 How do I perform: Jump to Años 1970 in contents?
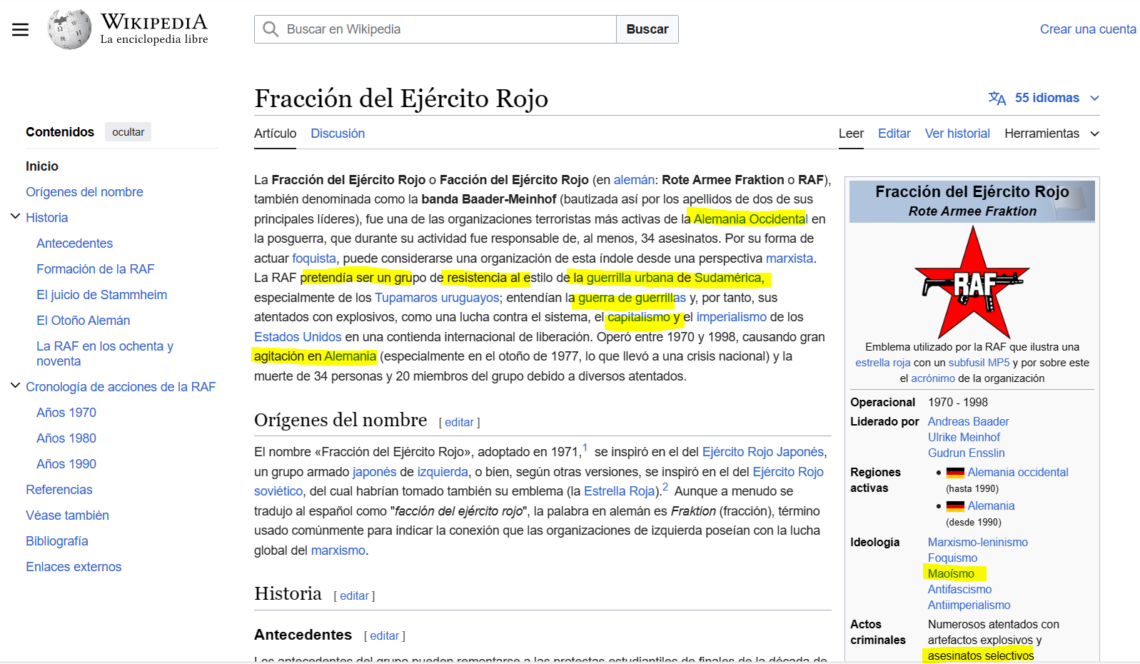[x=66, y=413]
